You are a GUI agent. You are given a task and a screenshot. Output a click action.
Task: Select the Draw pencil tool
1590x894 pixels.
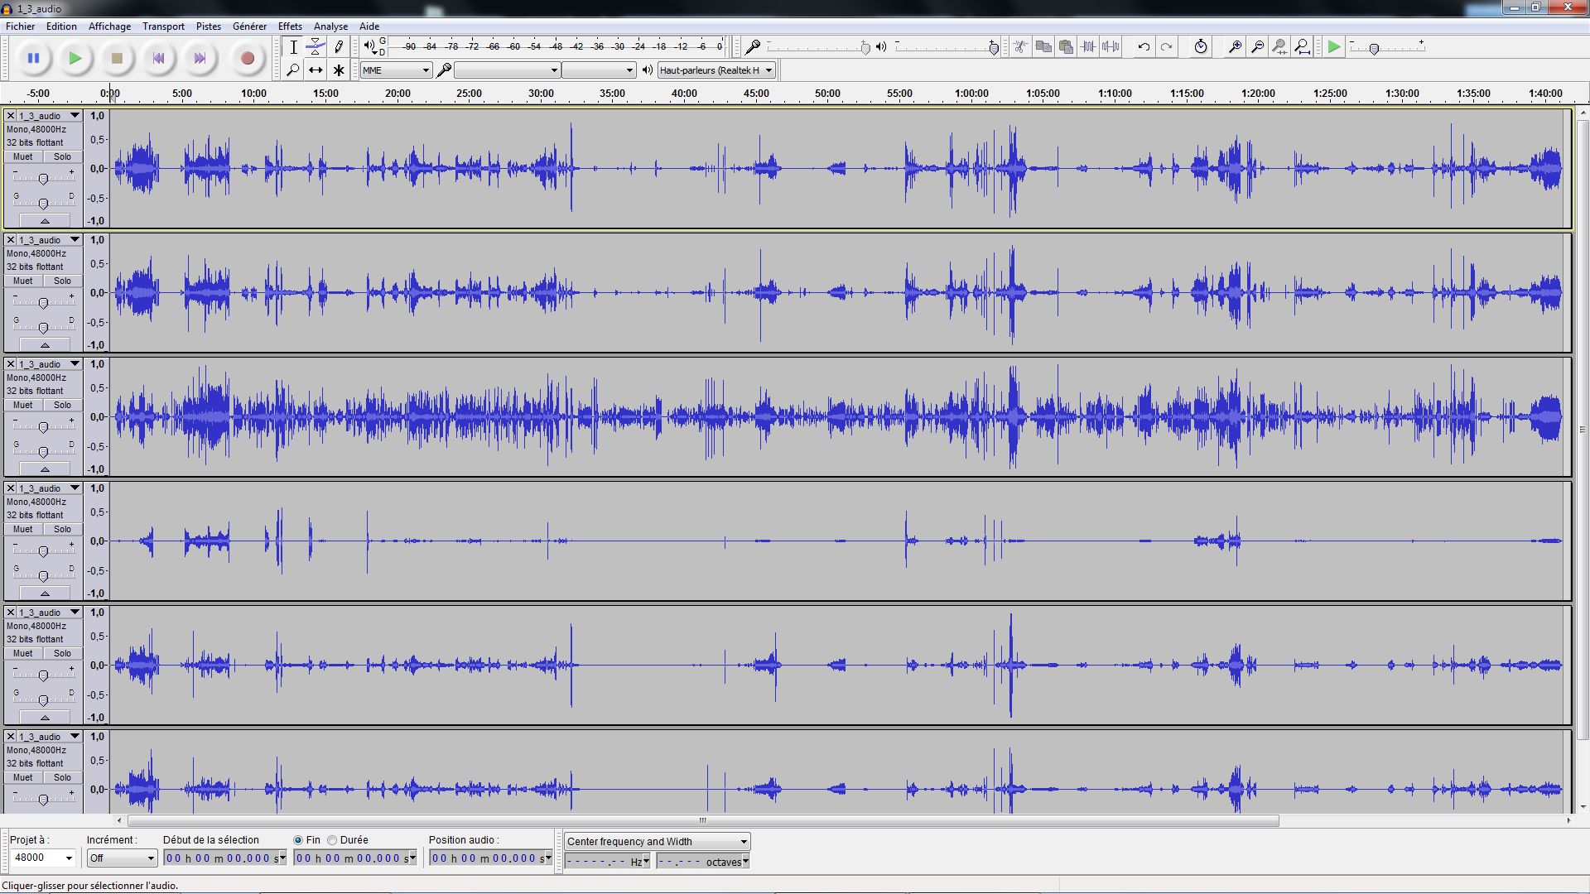338,47
